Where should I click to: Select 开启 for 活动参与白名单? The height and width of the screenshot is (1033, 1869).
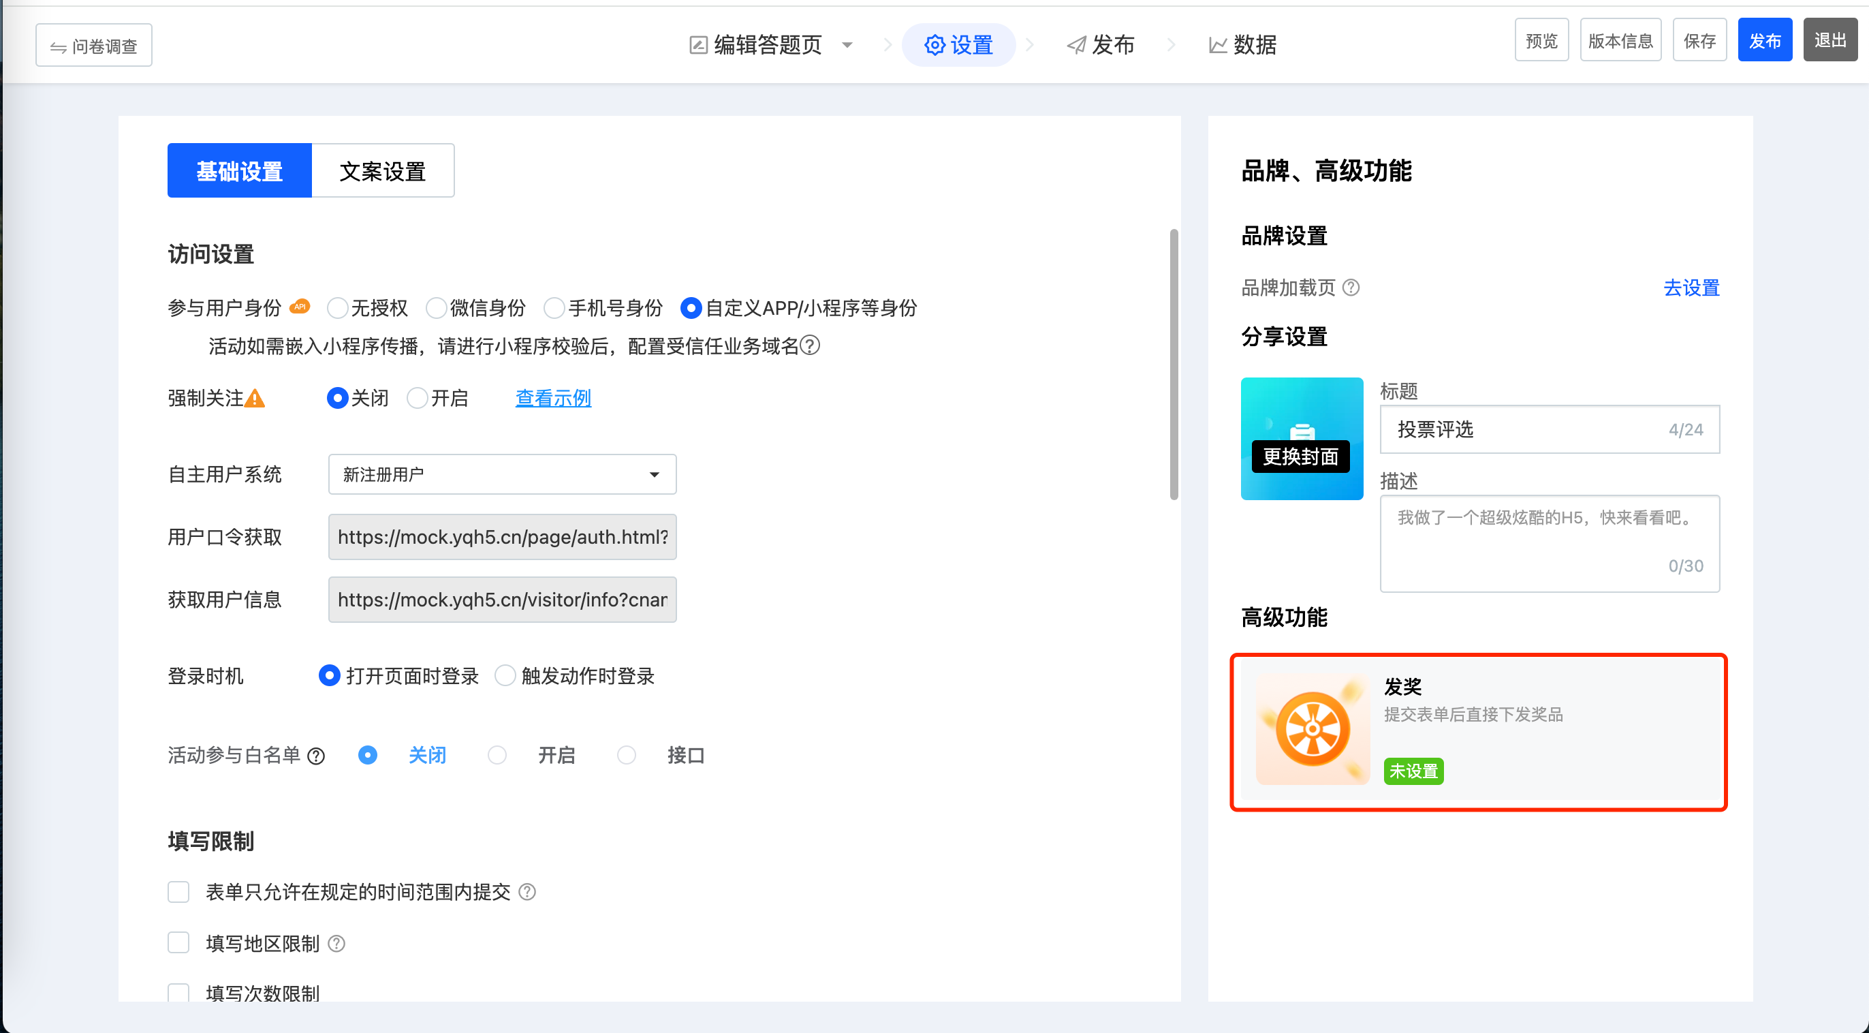(497, 756)
